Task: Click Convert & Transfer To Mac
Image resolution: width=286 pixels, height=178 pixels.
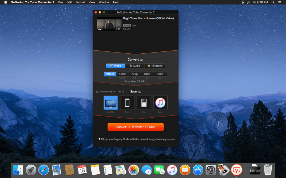Action: click(x=135, y=127)
